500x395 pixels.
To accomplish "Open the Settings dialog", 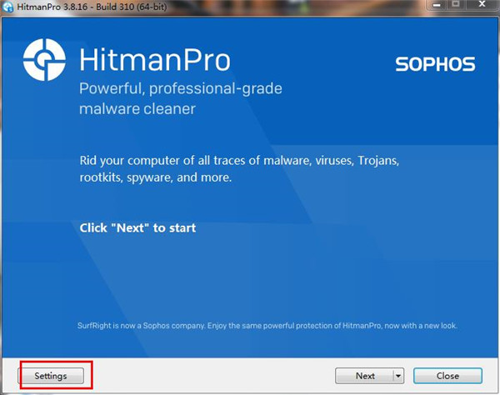I will pyautogui.click(x=51, y=376).
